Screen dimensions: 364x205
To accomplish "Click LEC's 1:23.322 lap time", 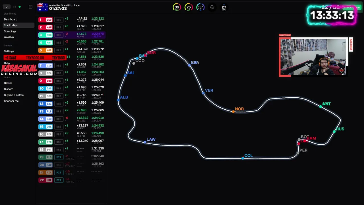I will tap(98, 19).
